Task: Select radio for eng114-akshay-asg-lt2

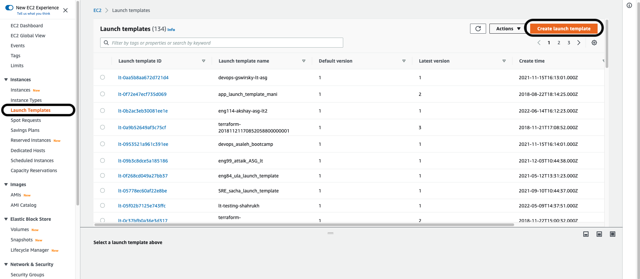Action: pyautogui.click(x=102, y=111)
